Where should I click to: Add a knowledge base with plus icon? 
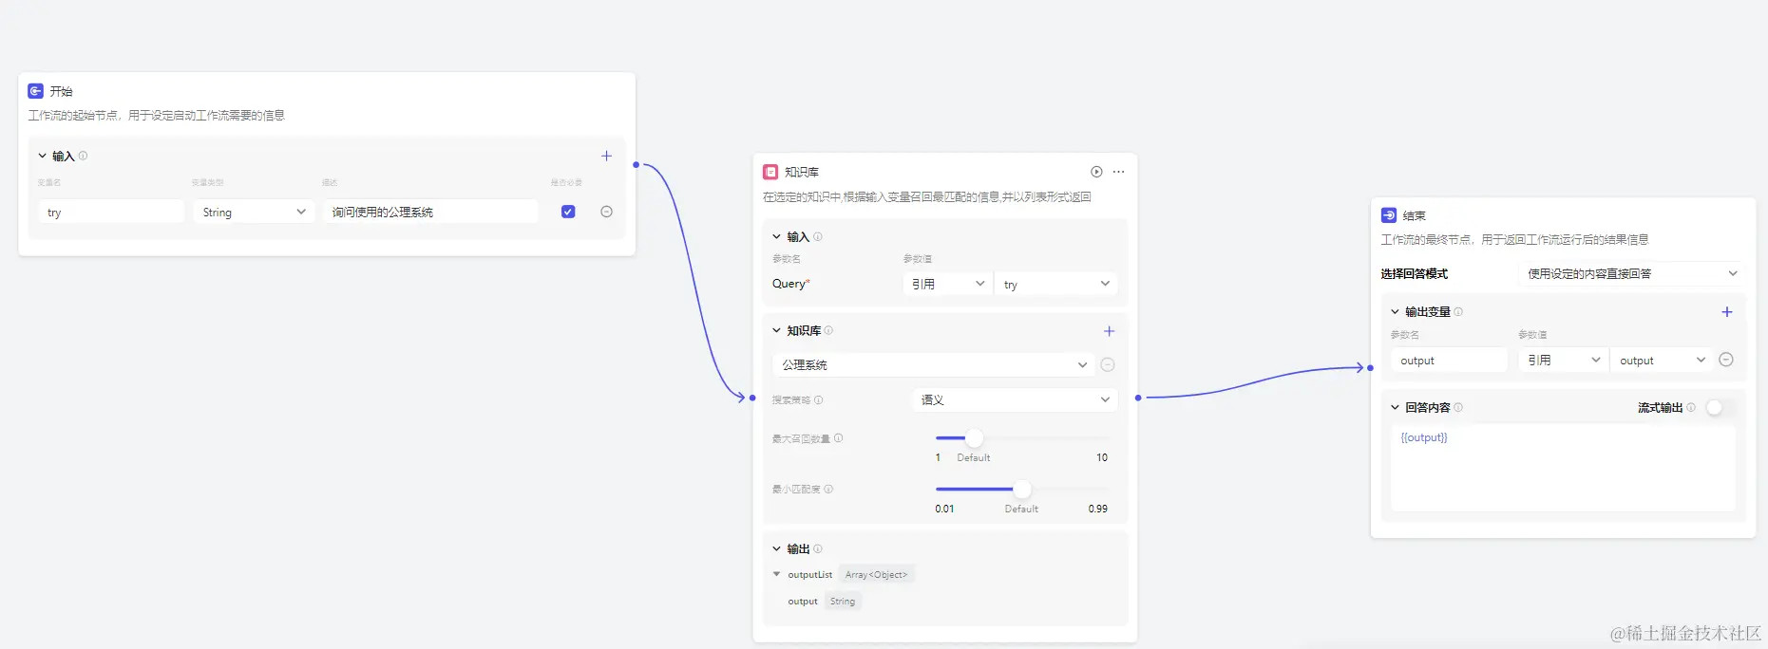pyautogui.click(x=1109, y=331)
